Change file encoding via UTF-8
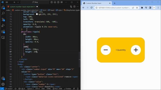Viewport: 161px width, 90px height. point(37,88)
